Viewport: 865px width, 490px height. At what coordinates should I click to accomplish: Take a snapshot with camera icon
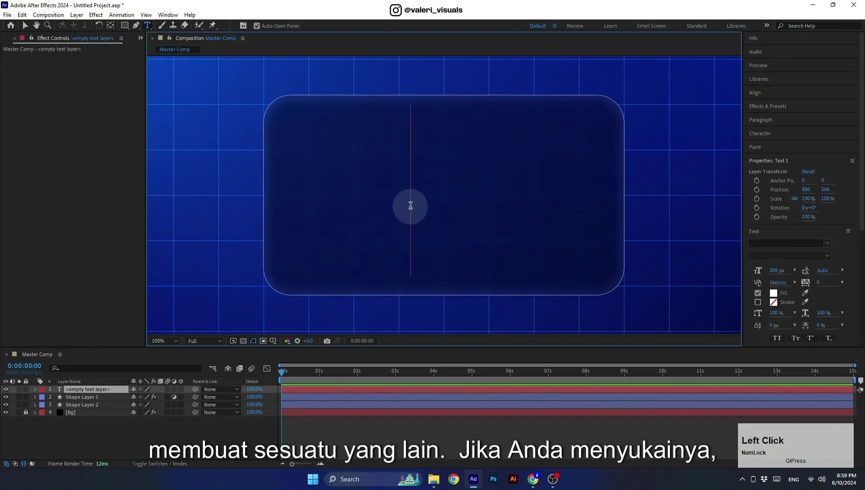[327, 341]
